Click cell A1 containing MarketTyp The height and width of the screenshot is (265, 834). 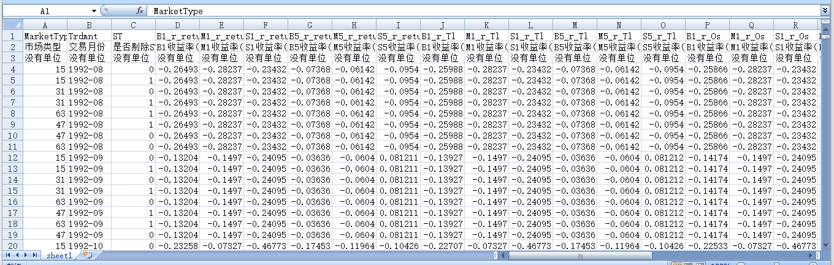click(x=45, y=36)
